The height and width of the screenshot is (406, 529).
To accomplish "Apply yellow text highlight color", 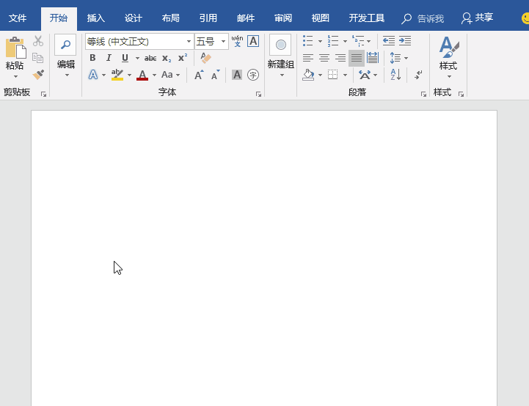I will (x=117, y=75).
